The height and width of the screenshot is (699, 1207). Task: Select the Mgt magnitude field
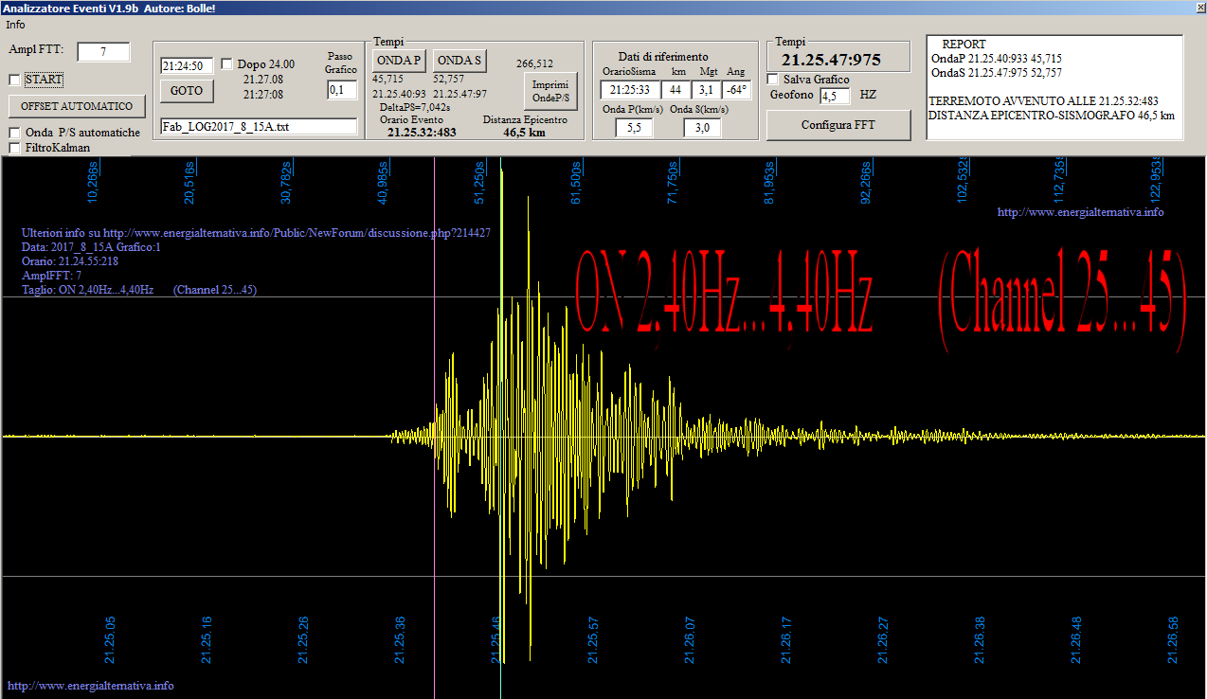pyautogui.click(x=706, y=90)
